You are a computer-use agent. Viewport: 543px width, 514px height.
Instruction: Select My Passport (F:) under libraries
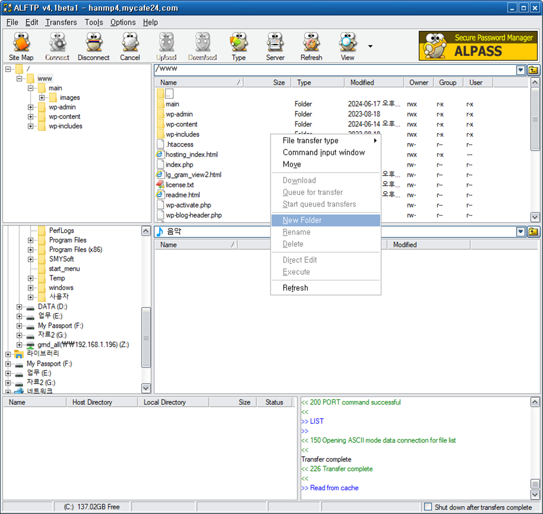(49, 364)
